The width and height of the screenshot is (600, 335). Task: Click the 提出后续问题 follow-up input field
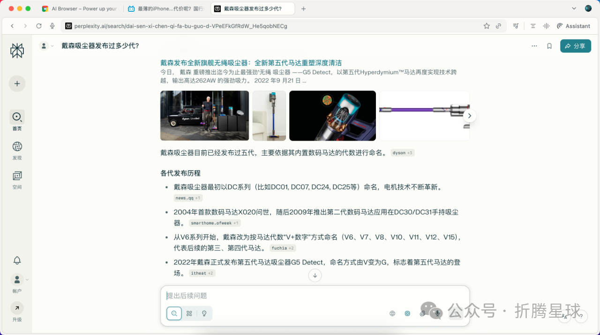tap(281, 296)
